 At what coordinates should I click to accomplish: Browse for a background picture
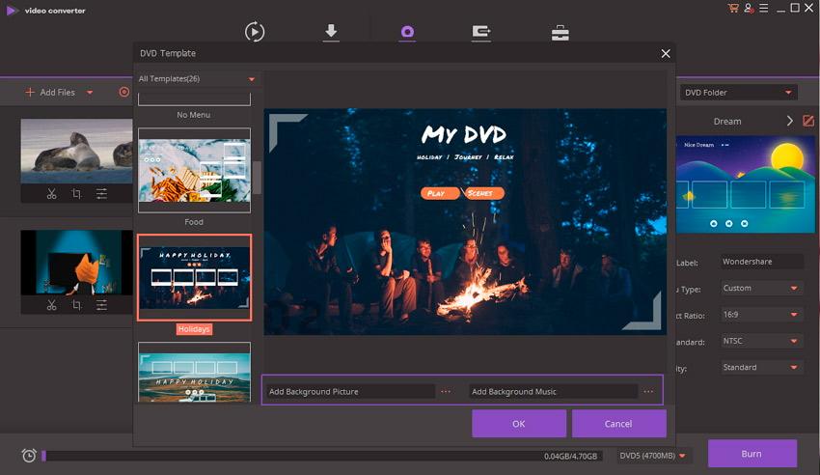coord(445,391)
